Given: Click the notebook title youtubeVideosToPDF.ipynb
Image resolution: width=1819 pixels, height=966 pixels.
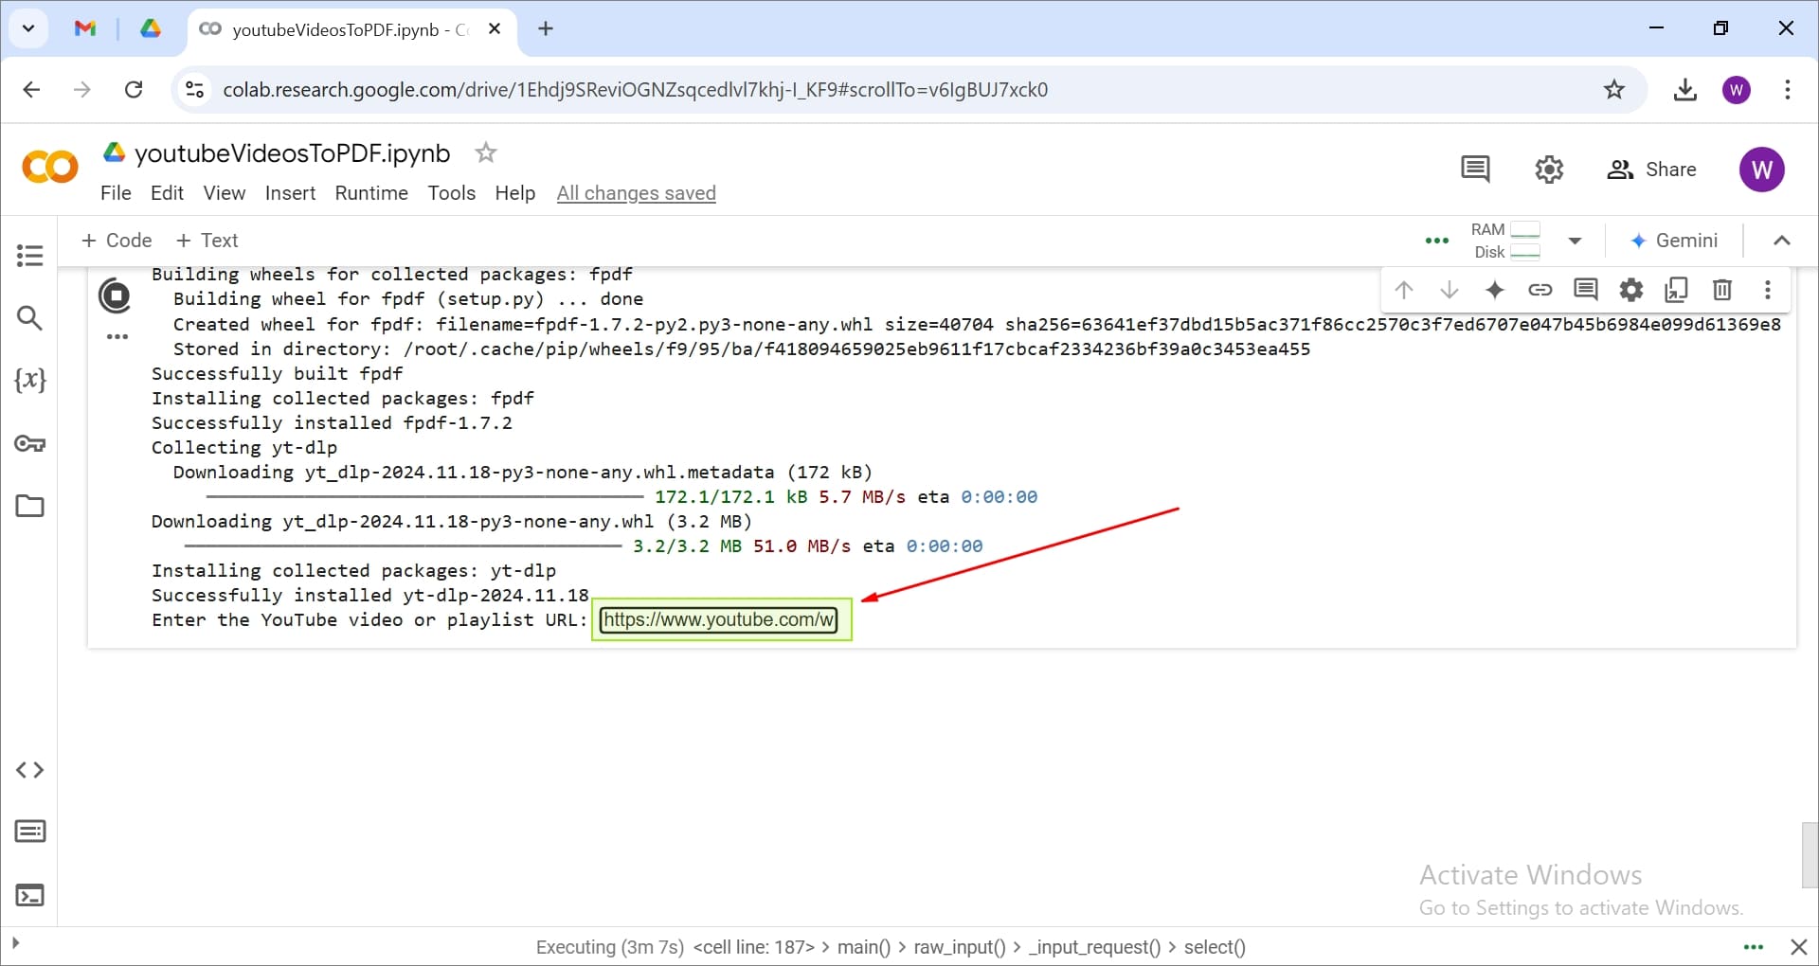Looking at the screenshot, I should (292, 152).
